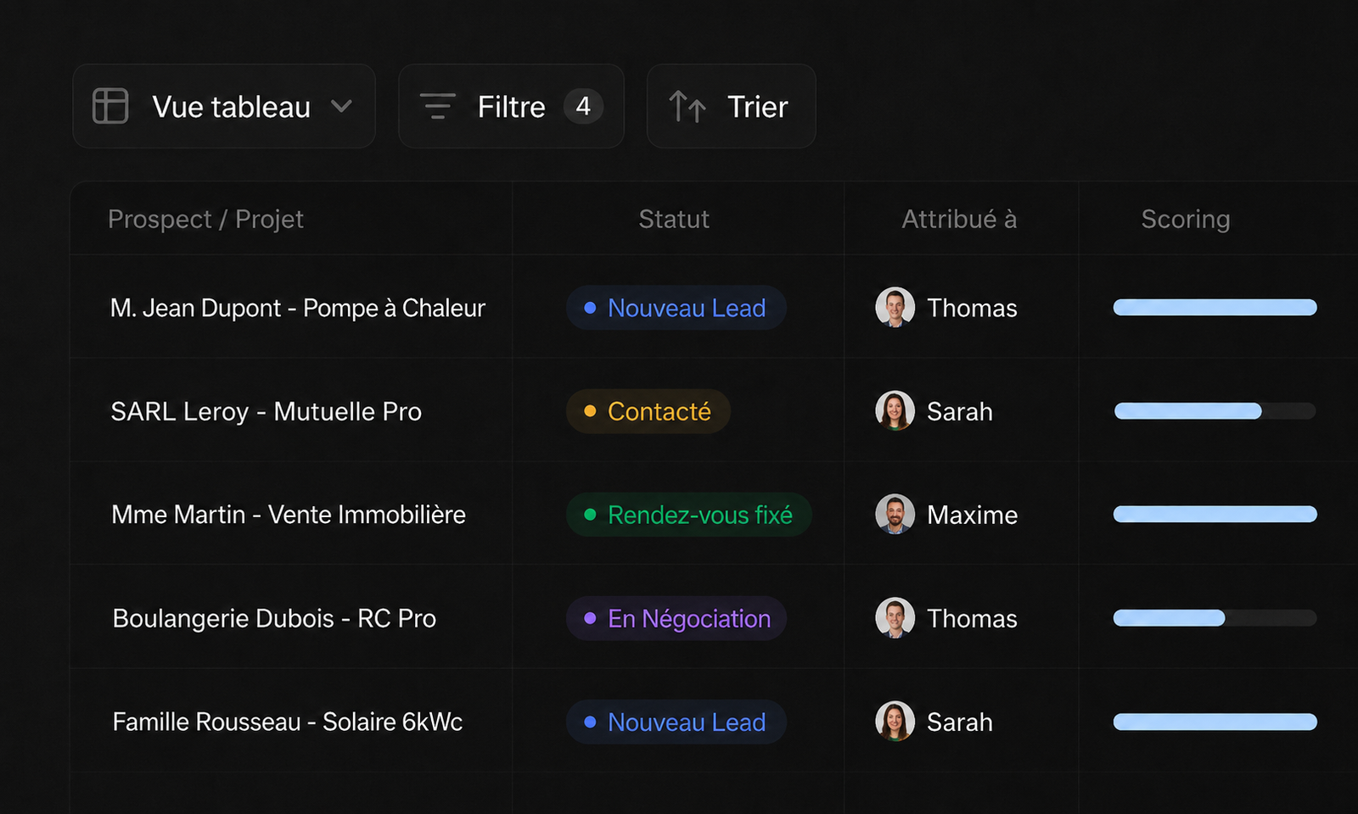
Task: Open the Trier button
Action: pos(732,106)
